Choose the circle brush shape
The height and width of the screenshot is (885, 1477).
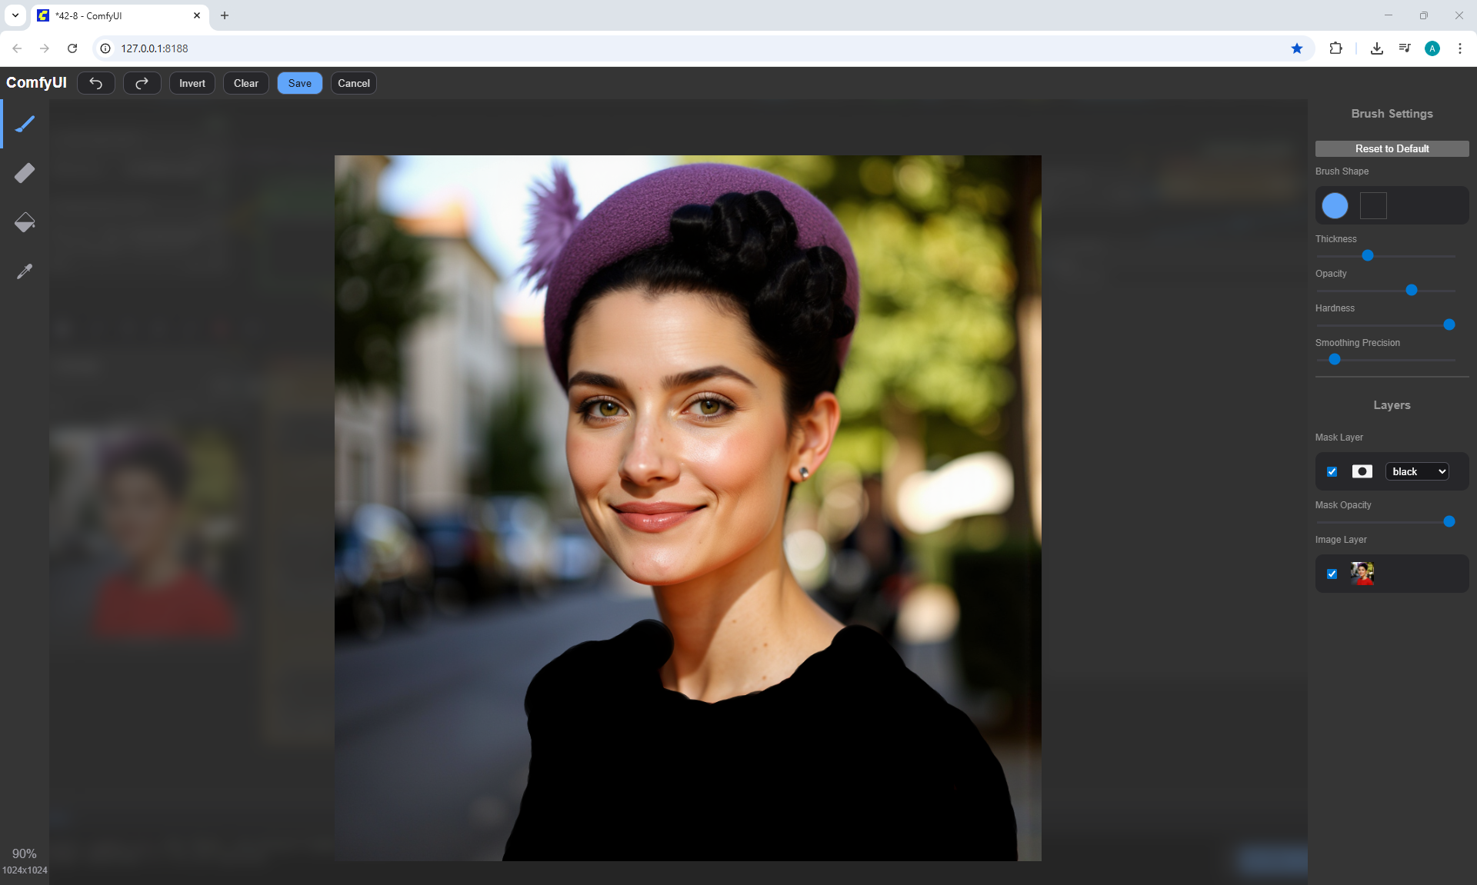point(1335,205)
